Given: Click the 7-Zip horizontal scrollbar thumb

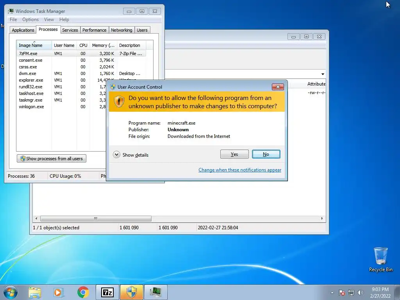Looking at the screenshot, I should 96,219.
